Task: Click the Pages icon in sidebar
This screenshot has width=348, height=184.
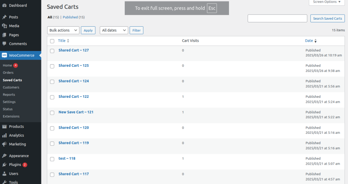Action: coord(4,35)
